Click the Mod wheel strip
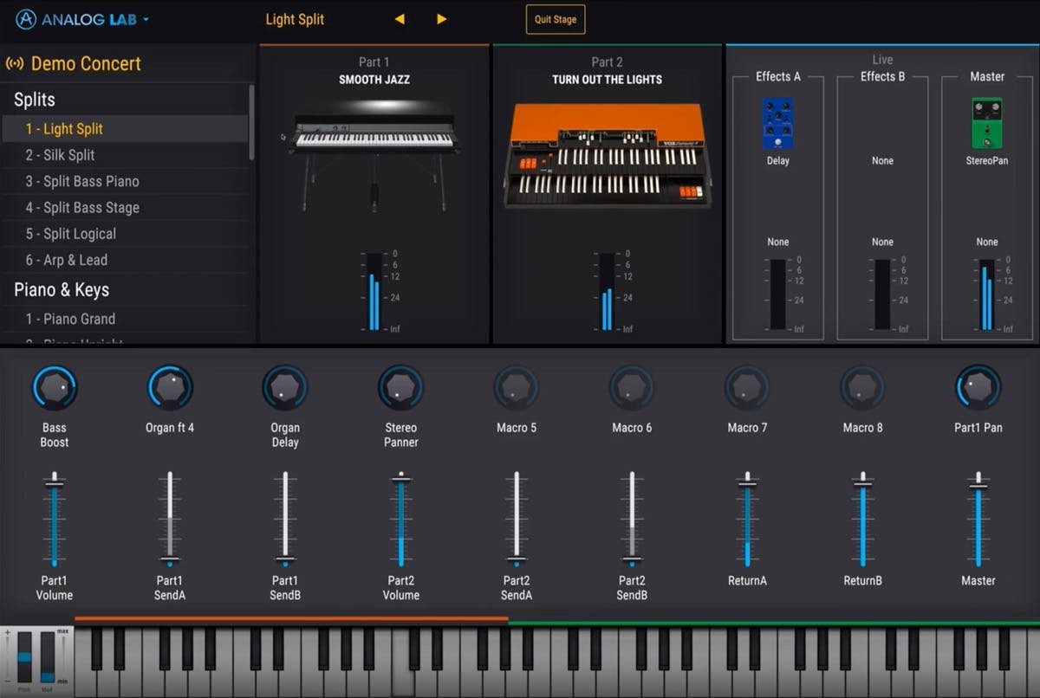The height and width of the screenshot is (698, 1040). point(47,658)
